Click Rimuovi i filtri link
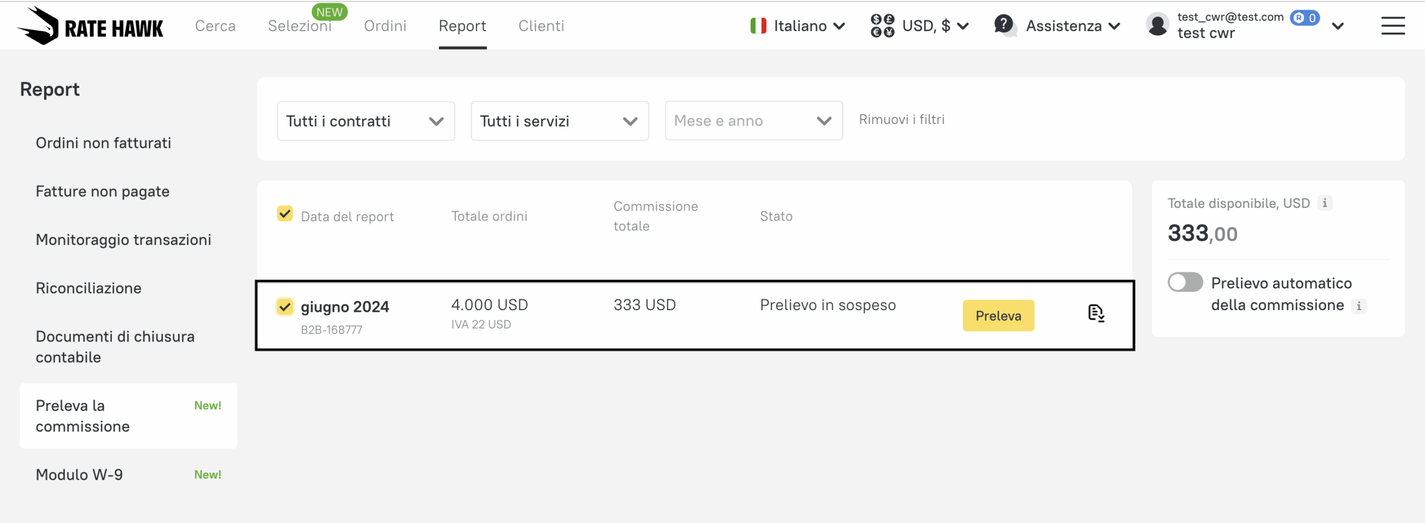1425x523 pixels. pos(901,119)
